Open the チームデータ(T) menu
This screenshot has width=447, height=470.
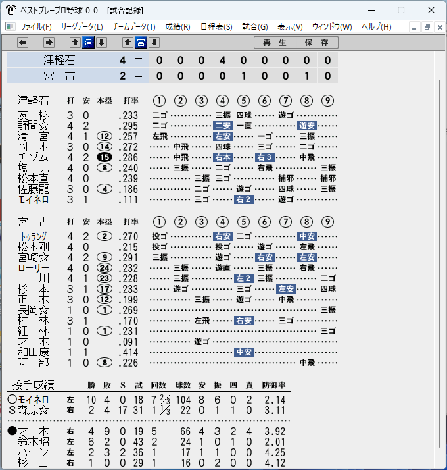pyautogui.click(x=134, y=27)
